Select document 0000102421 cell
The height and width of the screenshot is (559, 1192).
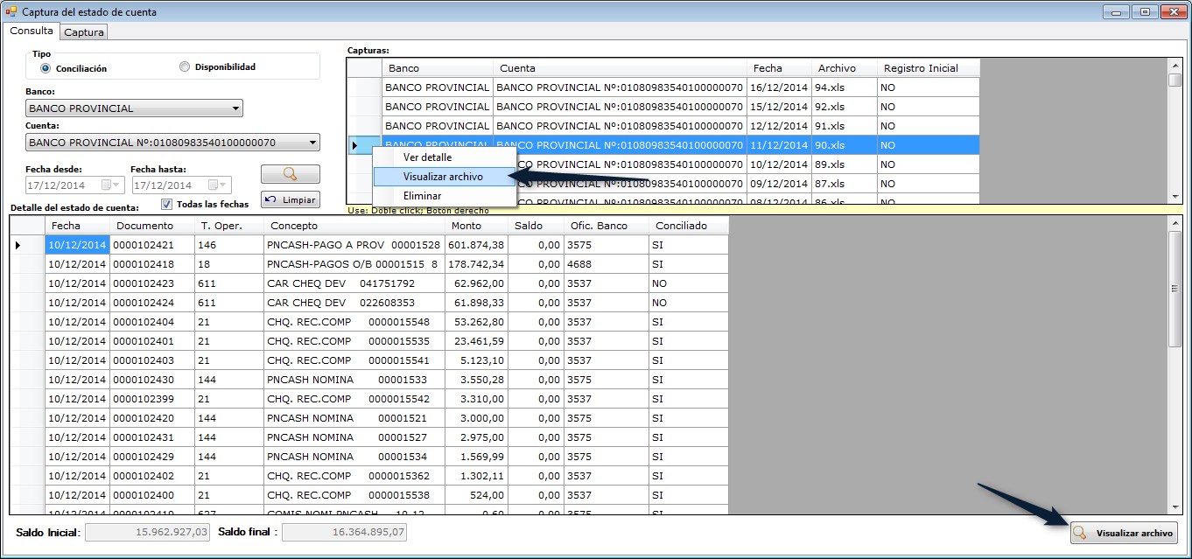pyautogui.click(x=152, y=245)
